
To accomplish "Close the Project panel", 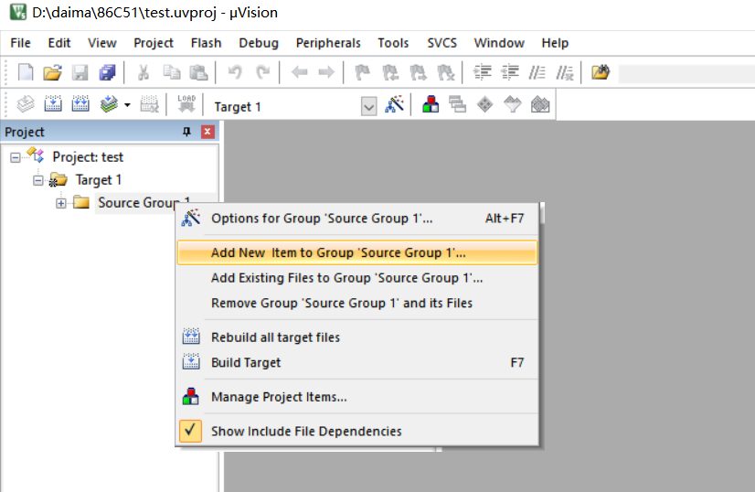I will (x=207, y=132).
